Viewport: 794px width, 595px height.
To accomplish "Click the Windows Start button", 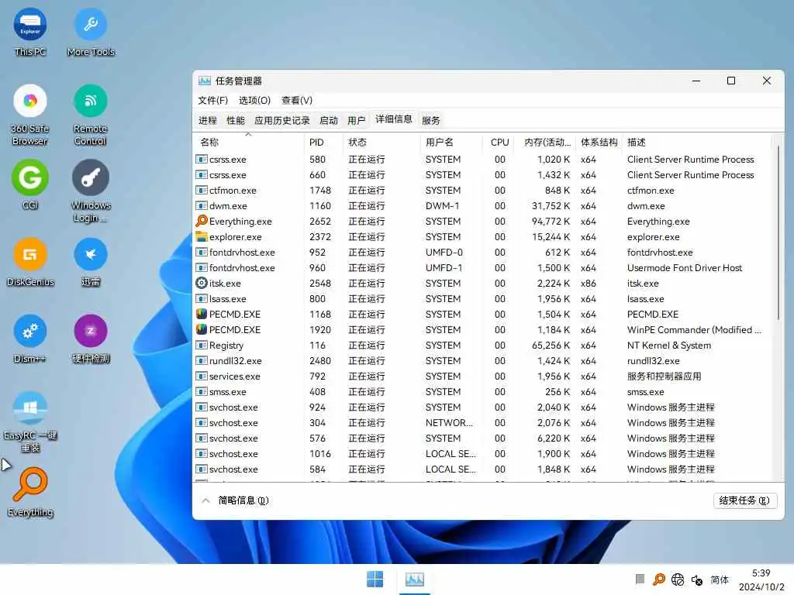I will pyautogui.click(x=375, y=580).
